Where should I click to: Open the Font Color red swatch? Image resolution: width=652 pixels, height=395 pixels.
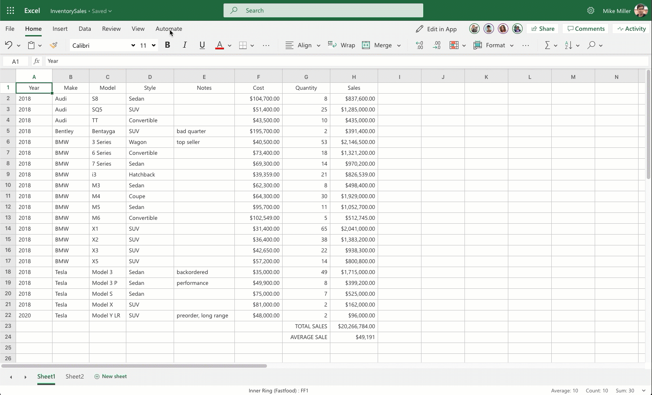(x=220, y=46)
